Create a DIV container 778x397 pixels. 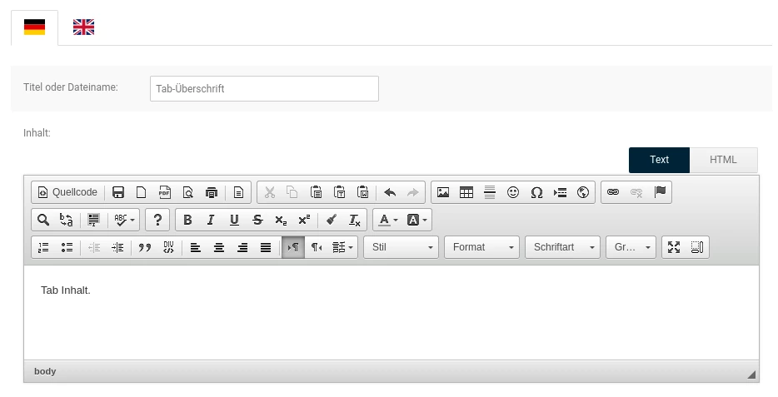[168, 247]
